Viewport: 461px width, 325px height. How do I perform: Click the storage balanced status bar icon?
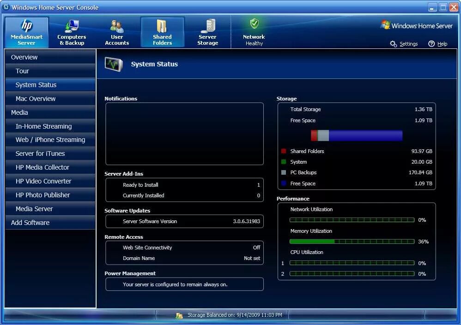(179, 316)
